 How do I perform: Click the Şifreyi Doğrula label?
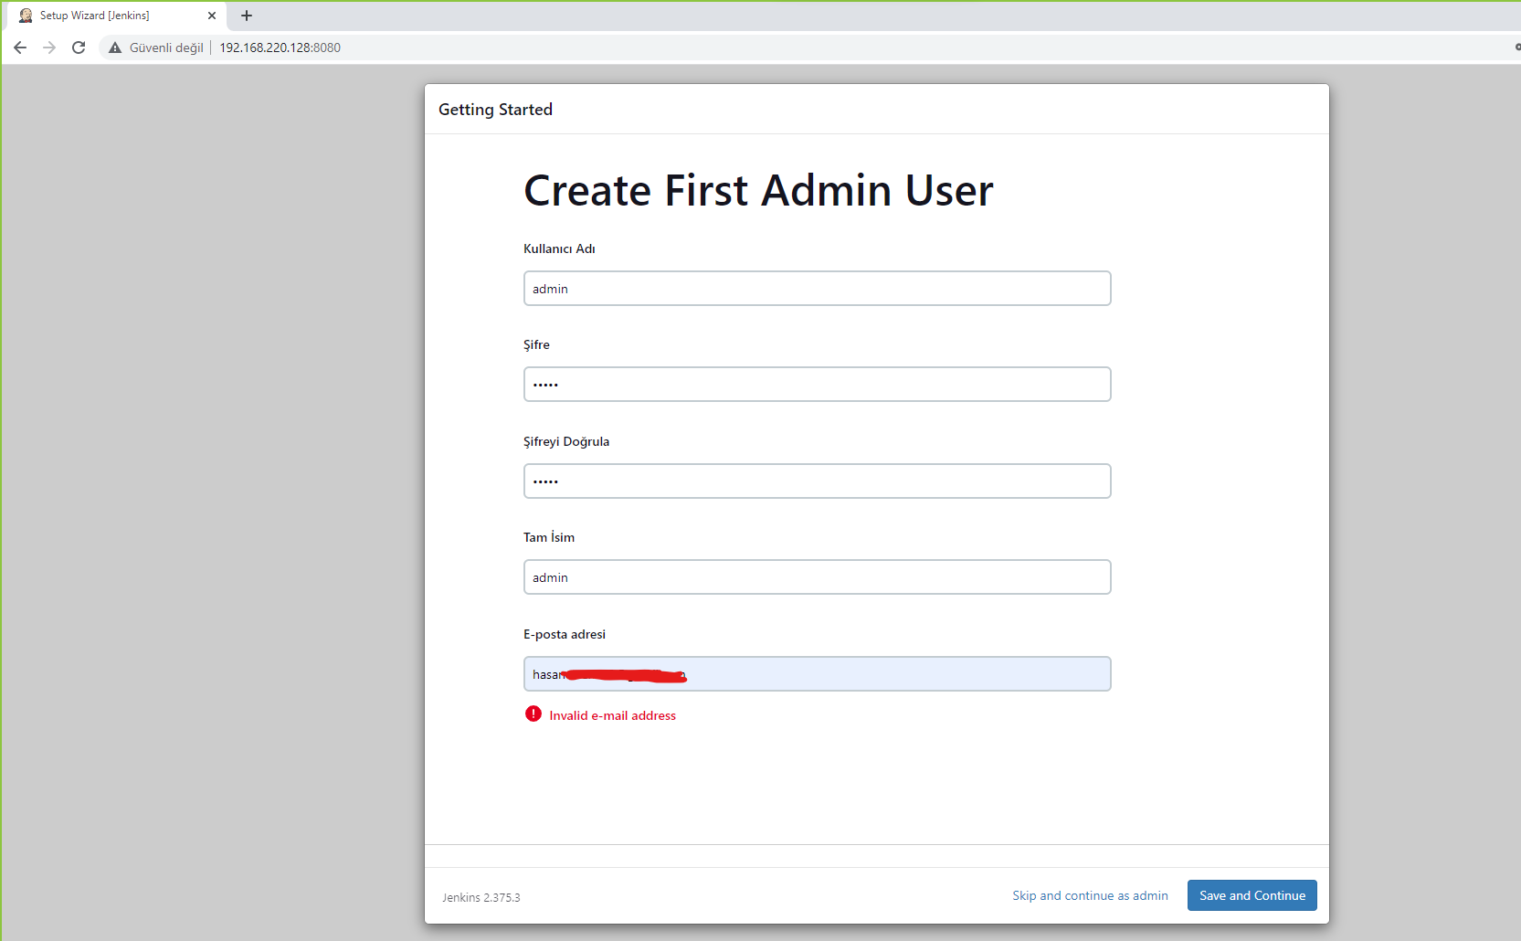[566, 441]
